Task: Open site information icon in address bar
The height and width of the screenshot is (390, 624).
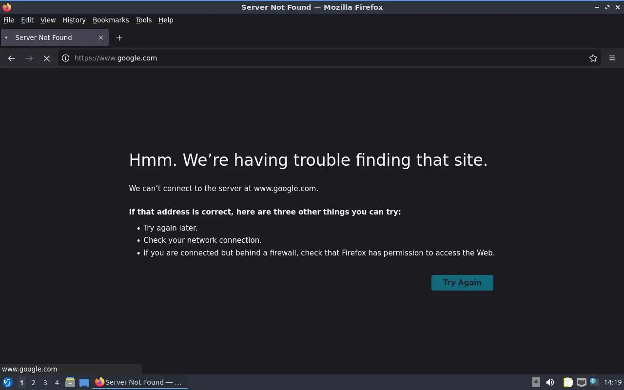Action: coord(66,58)
